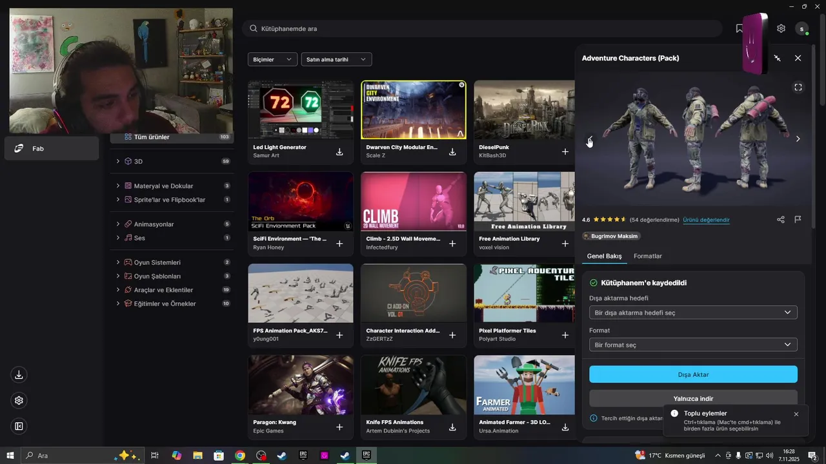Click the share icon in details panel
Image resolution: width=826 pixels, height=464 pixels.
(x=781, y=220)
